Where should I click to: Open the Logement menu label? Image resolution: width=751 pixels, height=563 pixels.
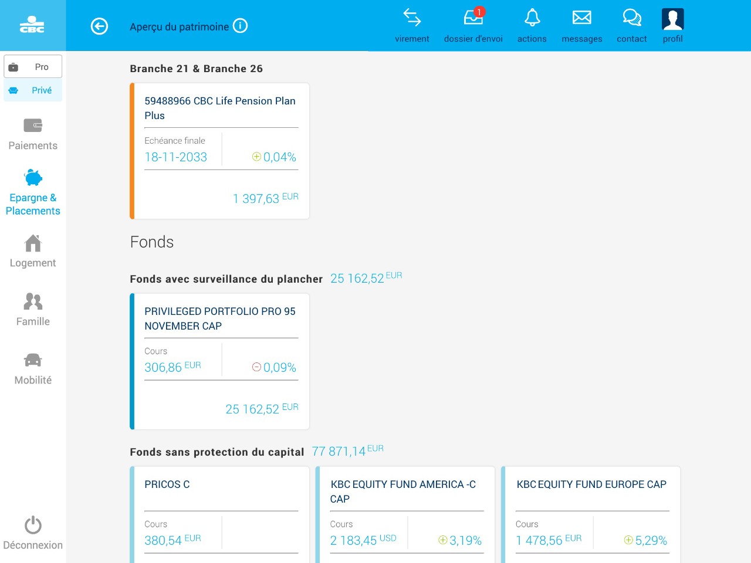33,263
